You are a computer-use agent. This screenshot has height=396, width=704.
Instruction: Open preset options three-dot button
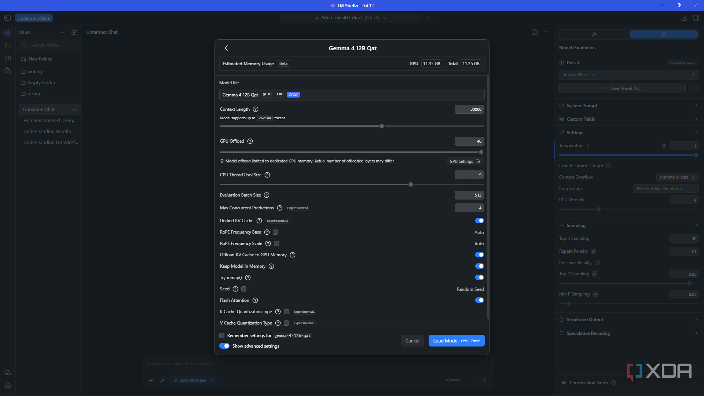(x=694, y=88)
